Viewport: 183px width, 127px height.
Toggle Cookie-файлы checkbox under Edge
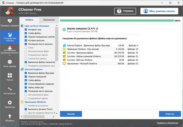coord(26,33)
